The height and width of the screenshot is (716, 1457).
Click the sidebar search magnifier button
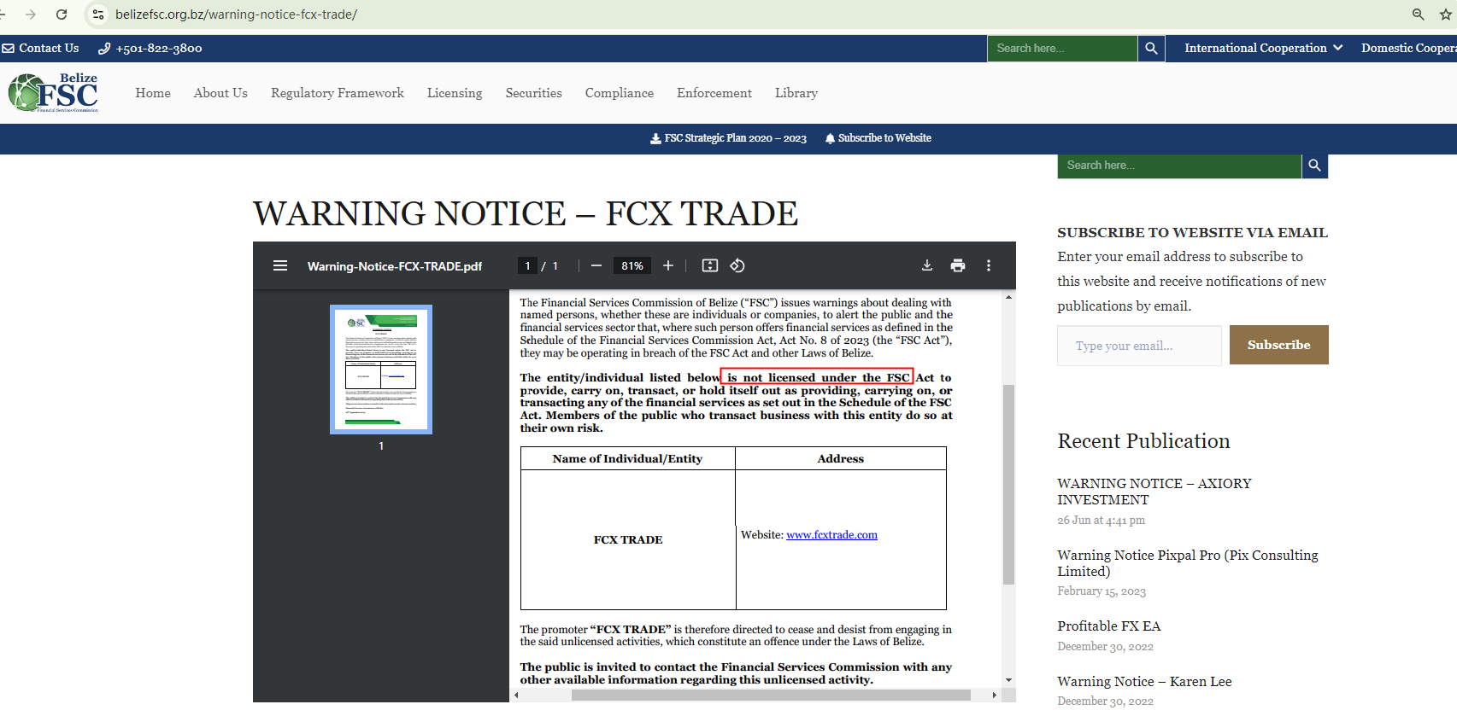click(1315, 166)
